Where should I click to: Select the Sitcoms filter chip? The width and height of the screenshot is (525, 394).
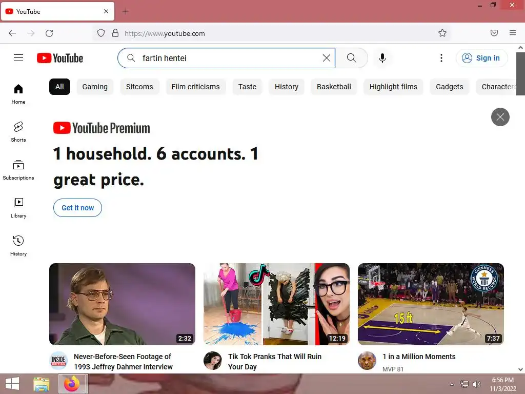click(139, 87)
